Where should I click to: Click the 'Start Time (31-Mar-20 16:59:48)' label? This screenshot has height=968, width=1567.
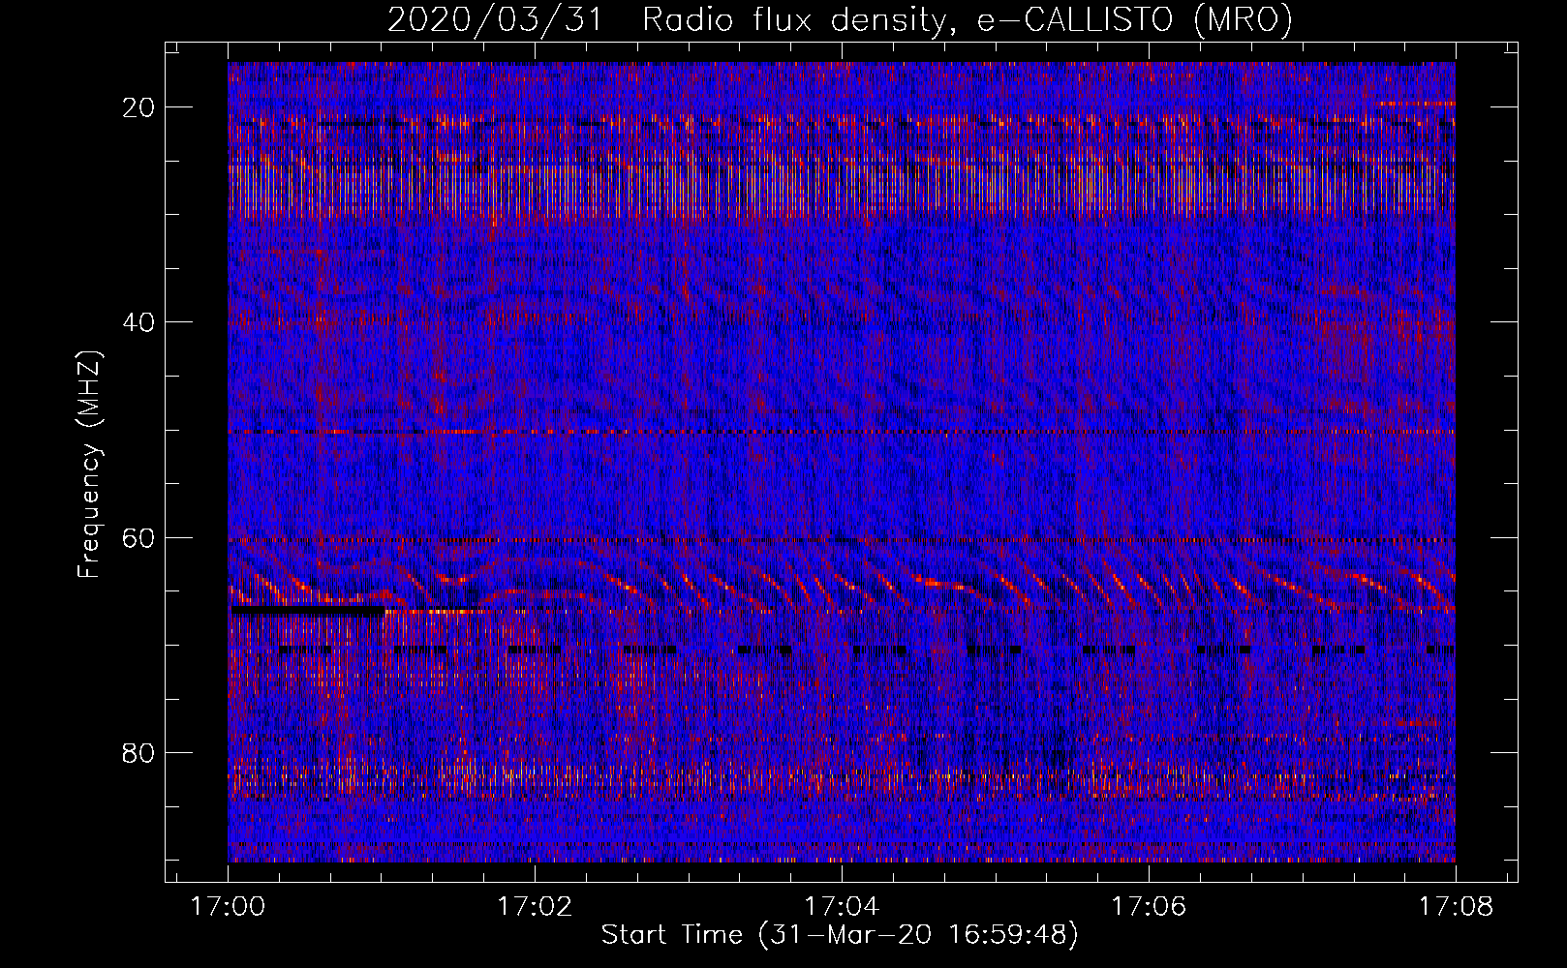click(840, 935)
